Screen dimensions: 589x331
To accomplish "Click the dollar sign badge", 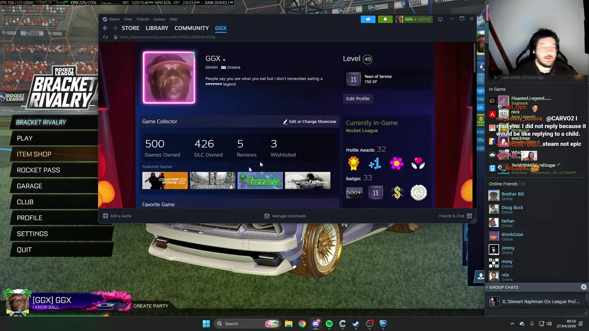I will [397, 193].
